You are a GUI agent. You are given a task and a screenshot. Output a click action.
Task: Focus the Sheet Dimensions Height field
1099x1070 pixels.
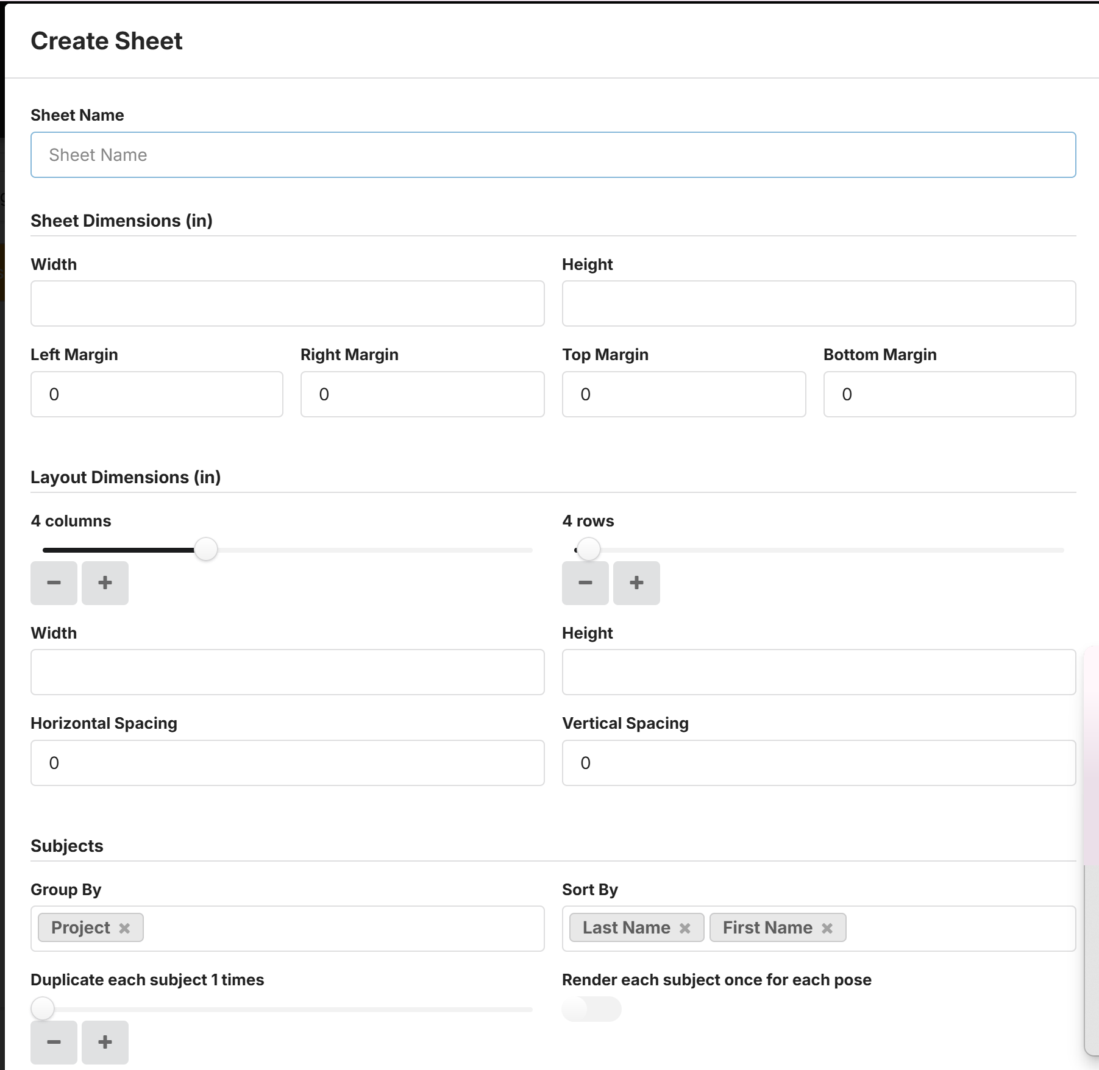tap(819, 303)
